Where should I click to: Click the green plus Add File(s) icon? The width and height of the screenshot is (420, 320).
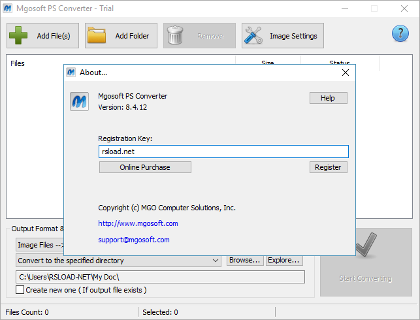click(18, 35)
